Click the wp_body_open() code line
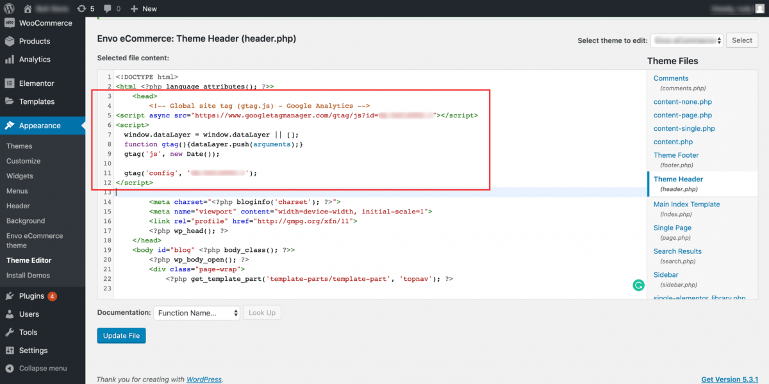 click(x=199, y=260)
